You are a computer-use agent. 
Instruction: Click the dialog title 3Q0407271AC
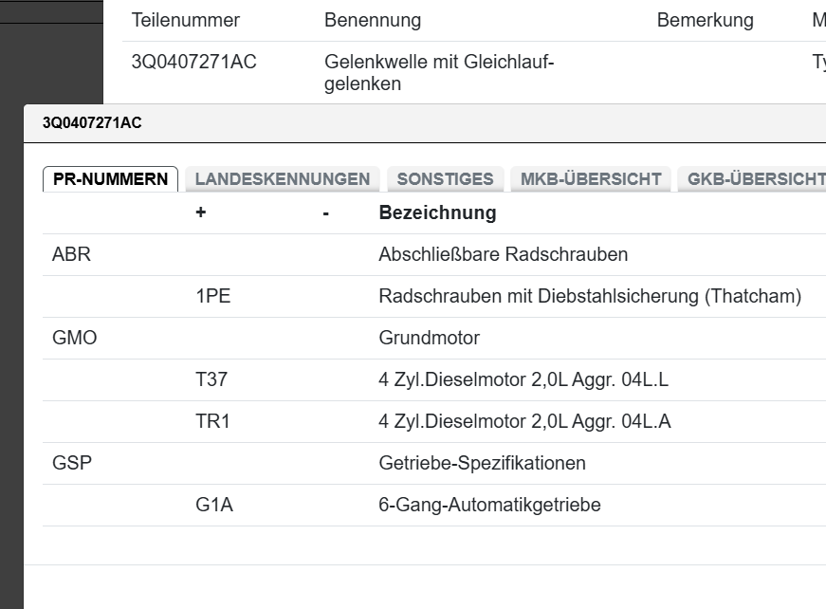pyautogui.click(x=92, y=122)
